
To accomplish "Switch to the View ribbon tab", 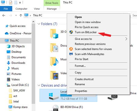I will coord(37,9).
